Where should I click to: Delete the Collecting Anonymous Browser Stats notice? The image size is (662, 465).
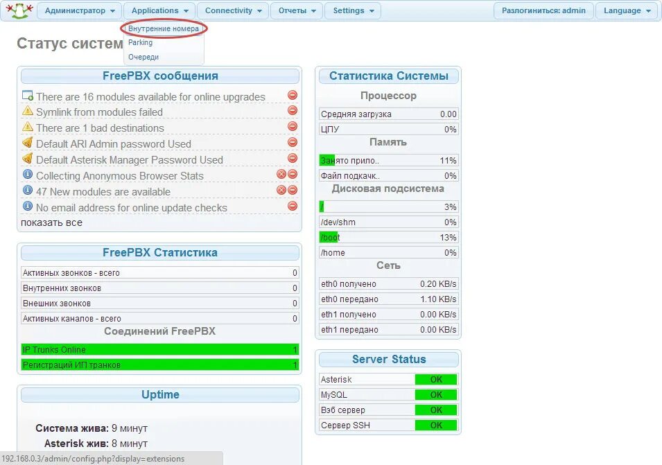click(281, 174)
